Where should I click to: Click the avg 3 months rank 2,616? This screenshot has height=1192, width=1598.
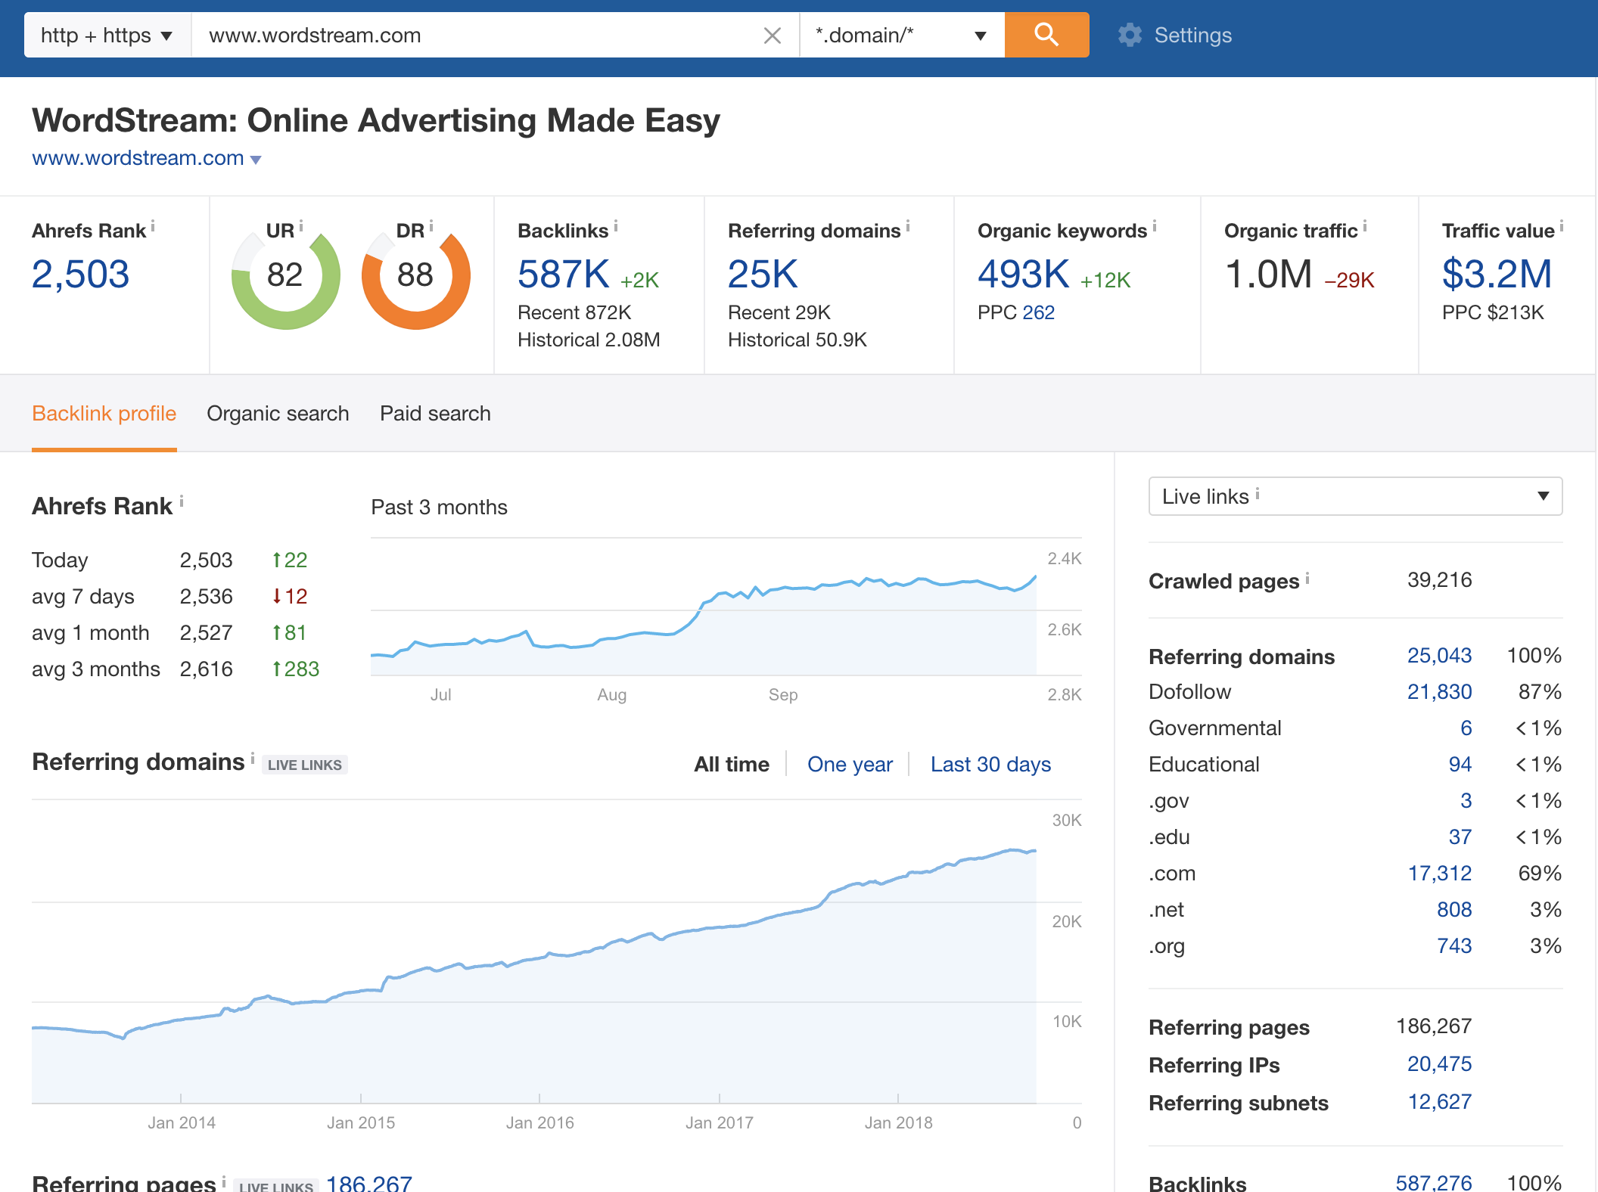click(207, 669)
